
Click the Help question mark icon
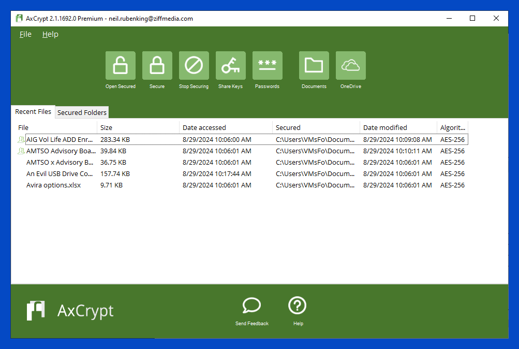pos(297,306)
